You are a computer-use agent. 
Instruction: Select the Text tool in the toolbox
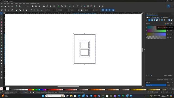coord(1,45)
